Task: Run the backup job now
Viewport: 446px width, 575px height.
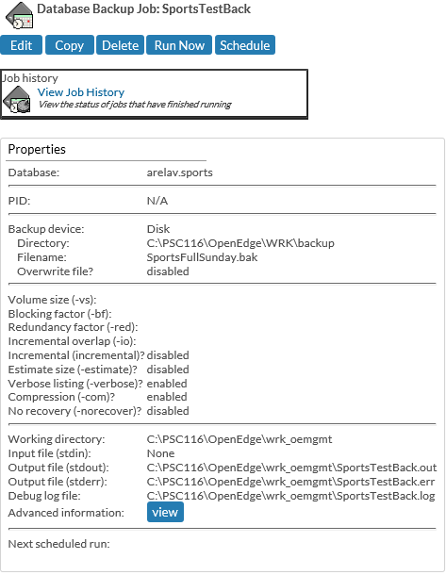Action: 179,45
